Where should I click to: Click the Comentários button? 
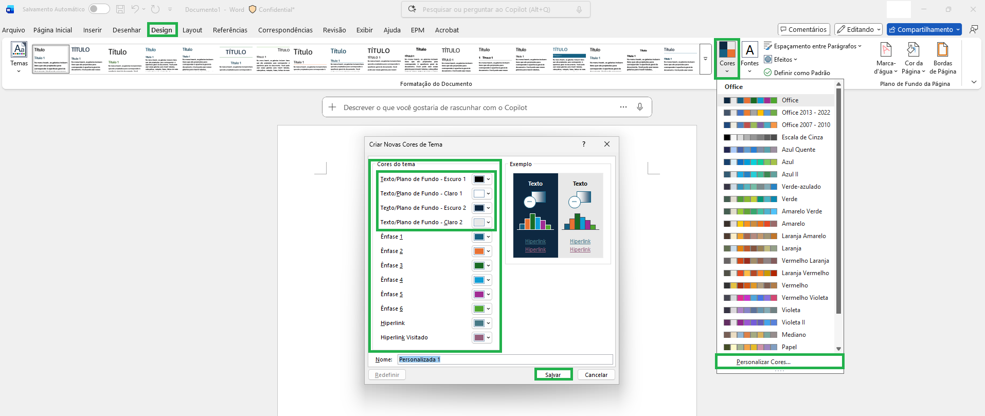point(803,29)
